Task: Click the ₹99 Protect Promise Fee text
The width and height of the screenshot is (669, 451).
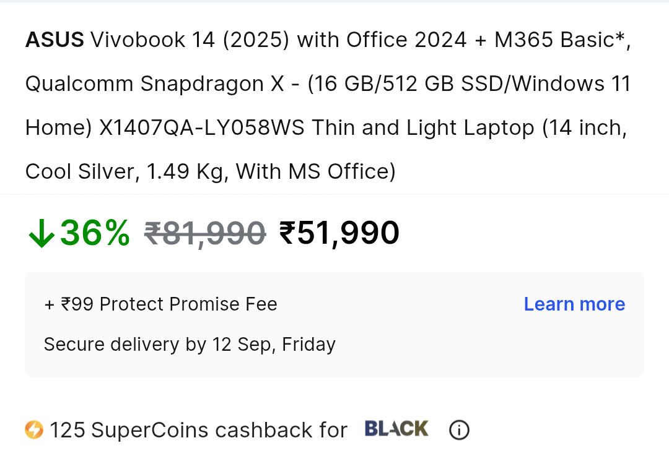Action: tap(160, 304)
